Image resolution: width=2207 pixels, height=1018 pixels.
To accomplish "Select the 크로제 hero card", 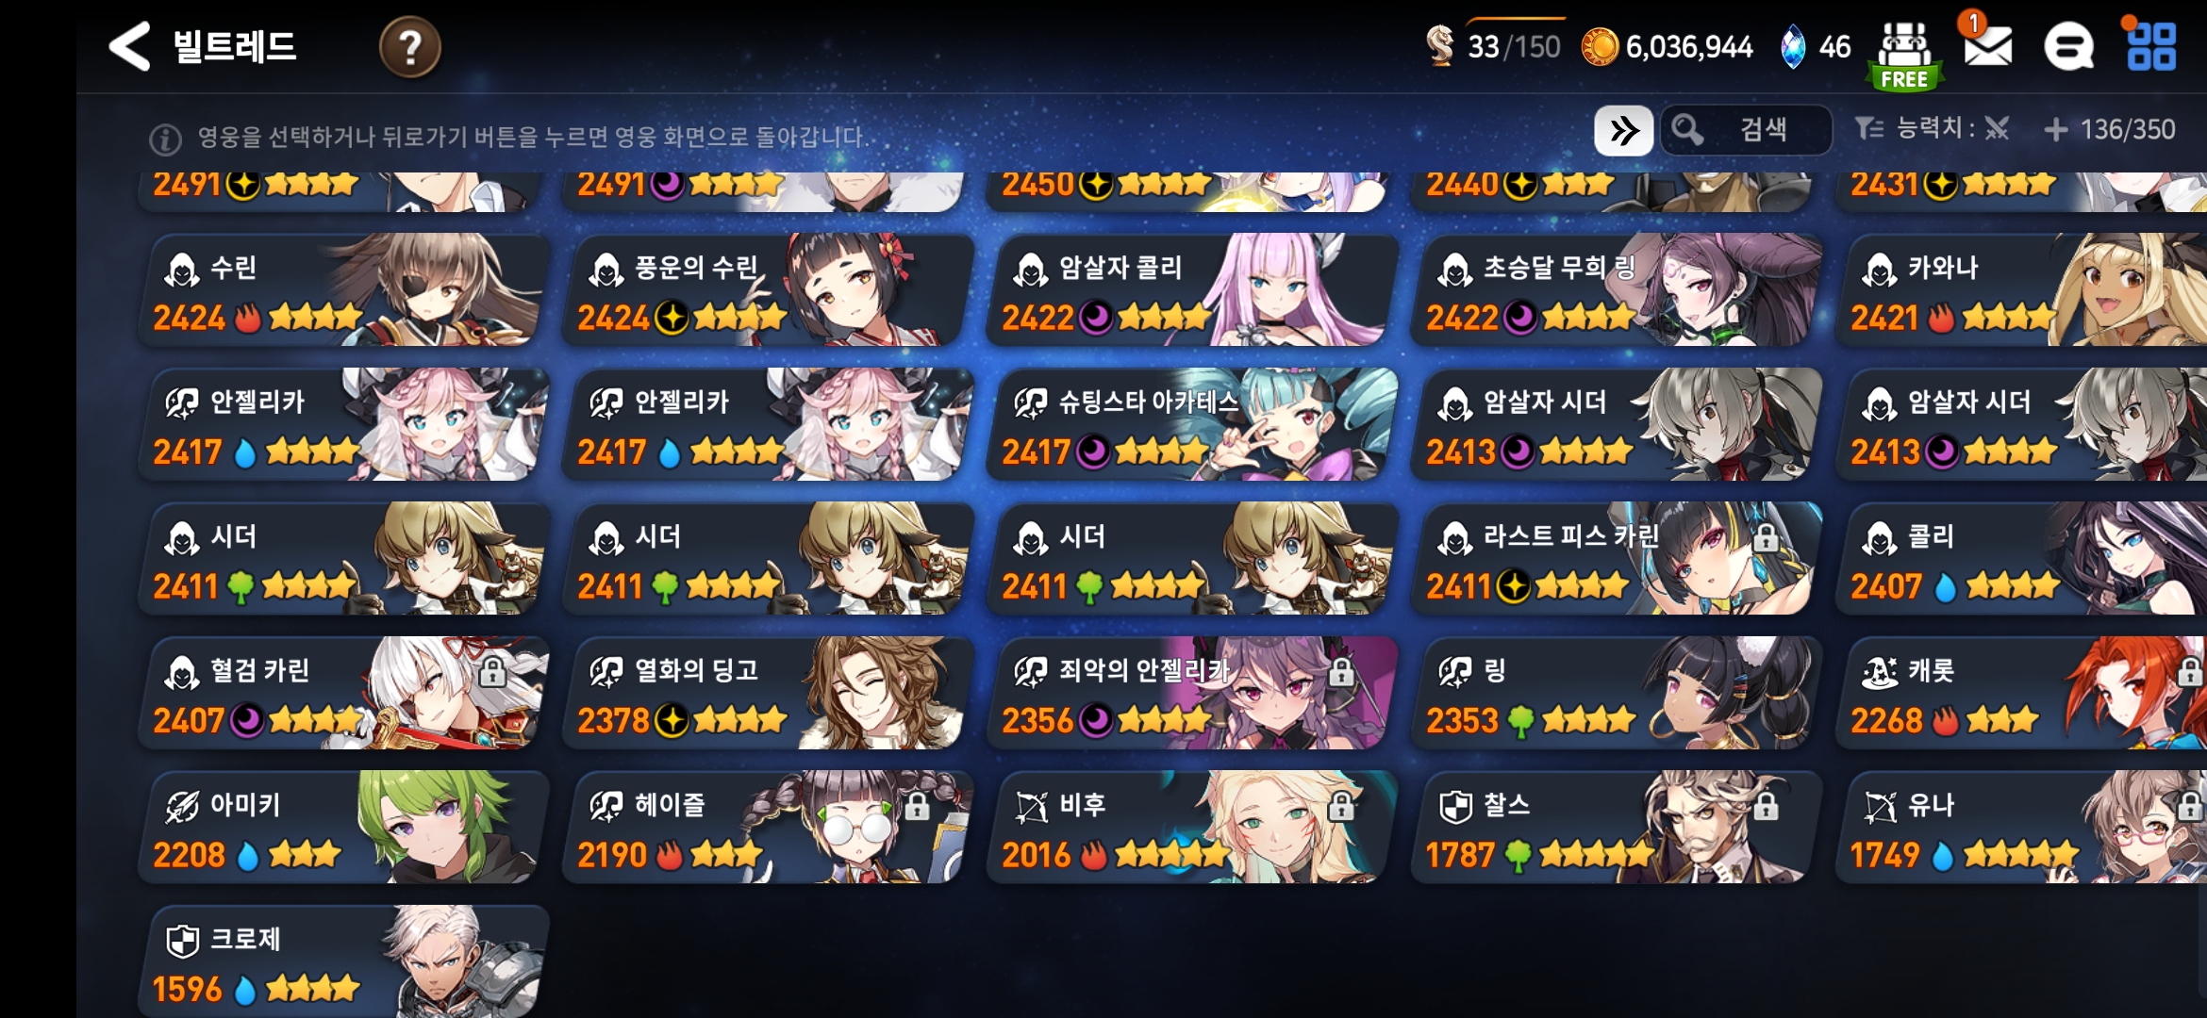I will pos(342,961).
